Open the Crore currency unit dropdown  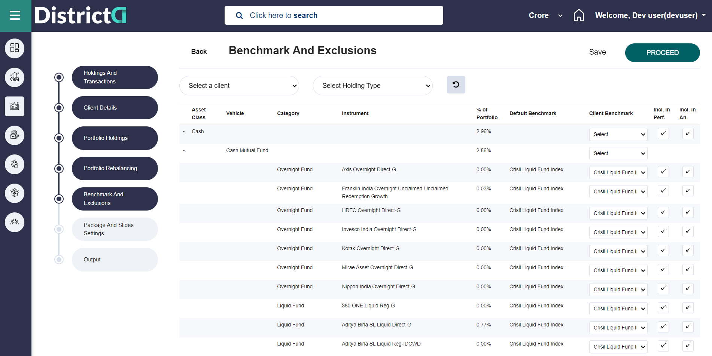(545, 15)
